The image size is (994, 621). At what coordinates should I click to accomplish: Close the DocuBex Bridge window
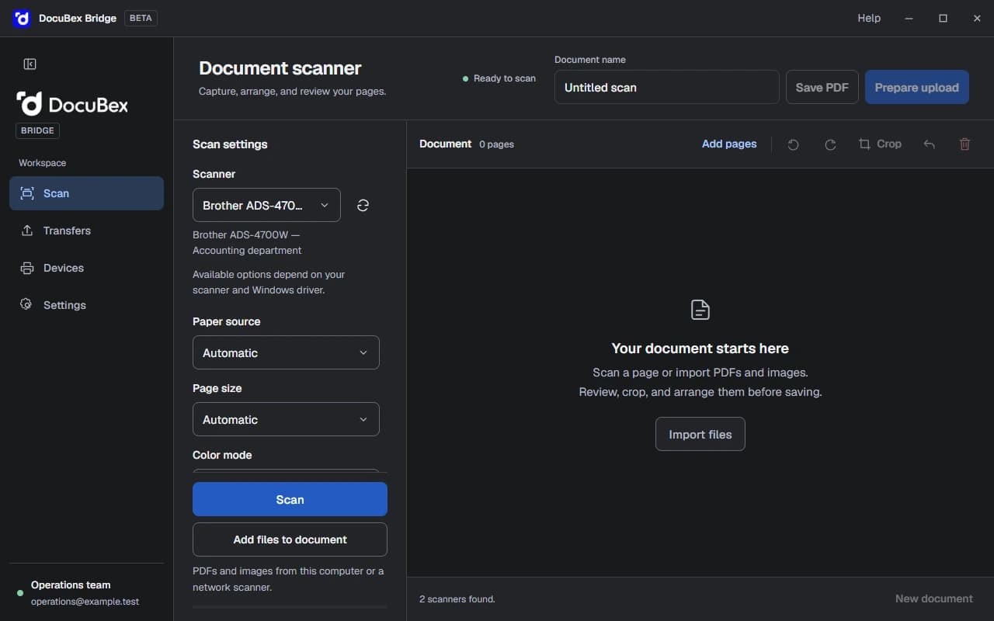(977, 18)
